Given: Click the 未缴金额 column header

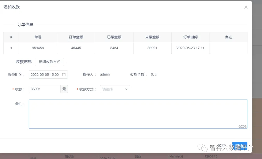Looking at the screenshot, I should 152,37.
